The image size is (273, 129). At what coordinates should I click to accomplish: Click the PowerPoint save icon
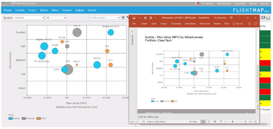coord(134,18)
